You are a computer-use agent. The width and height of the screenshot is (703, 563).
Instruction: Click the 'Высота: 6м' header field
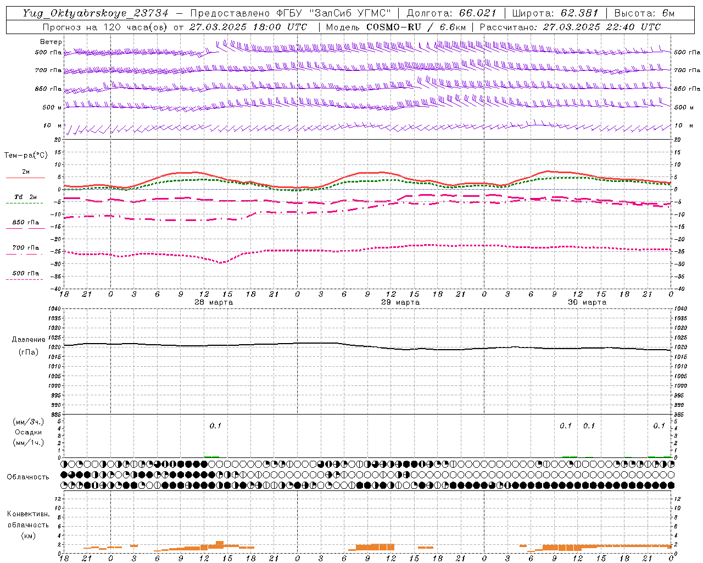[x=645, y=13]
